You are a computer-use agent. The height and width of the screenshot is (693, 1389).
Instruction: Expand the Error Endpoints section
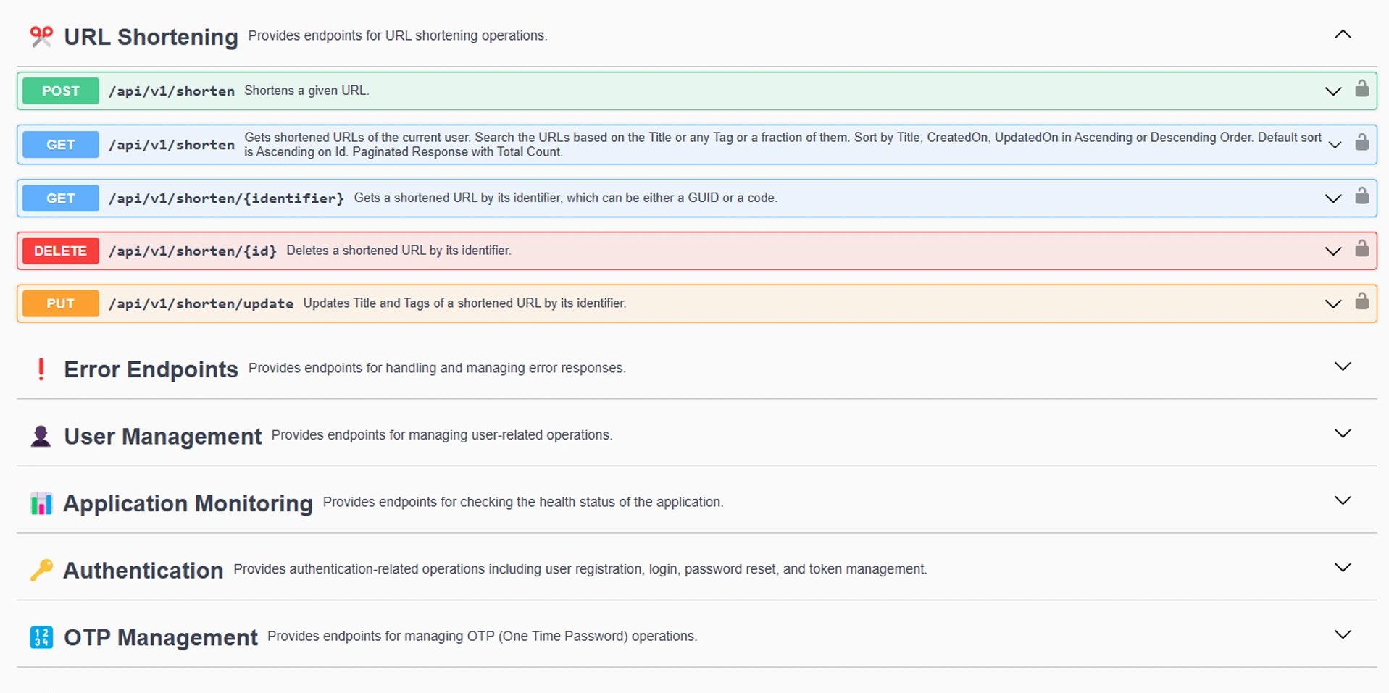coord(1343,366)
